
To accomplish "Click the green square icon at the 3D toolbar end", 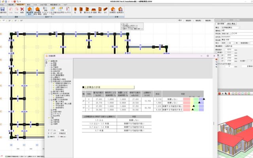I will (x=249, y=94).
